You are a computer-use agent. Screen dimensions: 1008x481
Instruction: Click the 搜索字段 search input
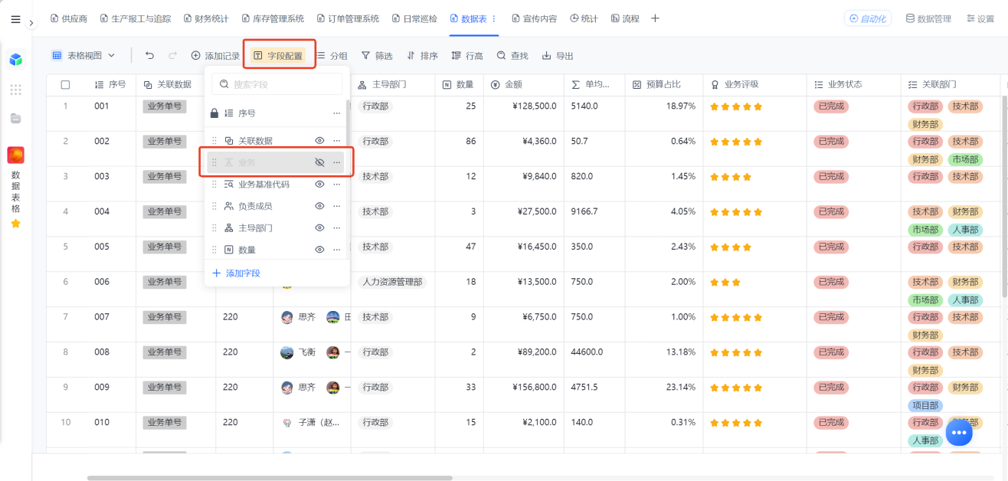click(x=277, y=84)
